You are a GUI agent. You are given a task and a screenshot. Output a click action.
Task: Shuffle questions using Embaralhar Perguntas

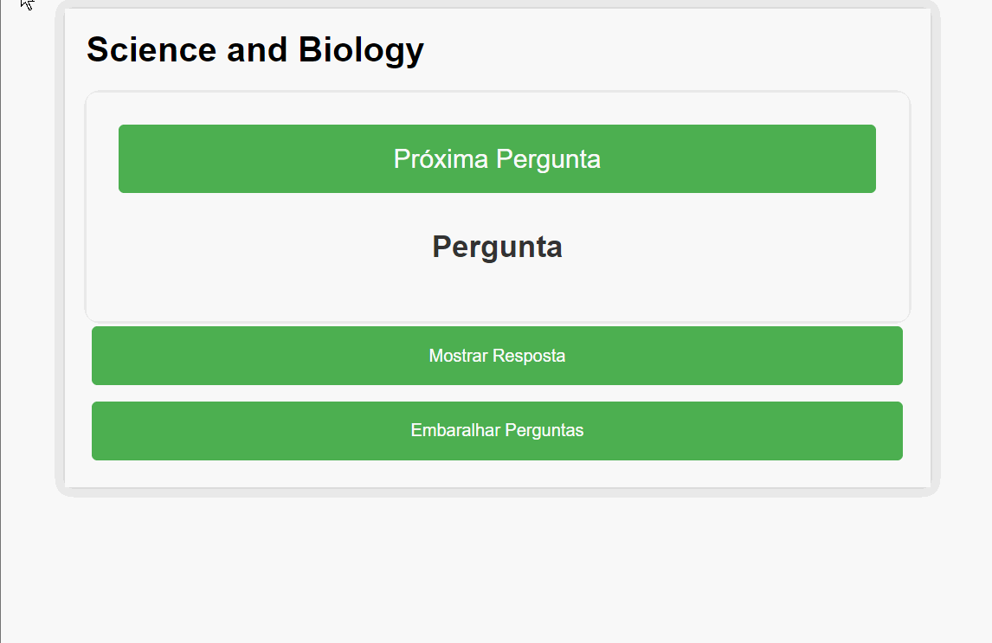pos(497,431)
